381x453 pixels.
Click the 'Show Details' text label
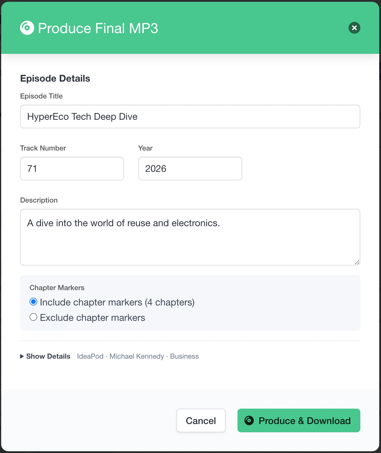[48, 356]
